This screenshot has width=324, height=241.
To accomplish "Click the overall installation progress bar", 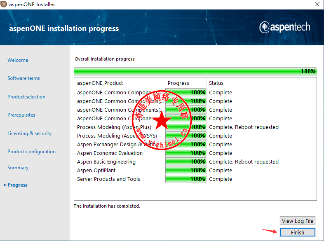I will [195, 71].
